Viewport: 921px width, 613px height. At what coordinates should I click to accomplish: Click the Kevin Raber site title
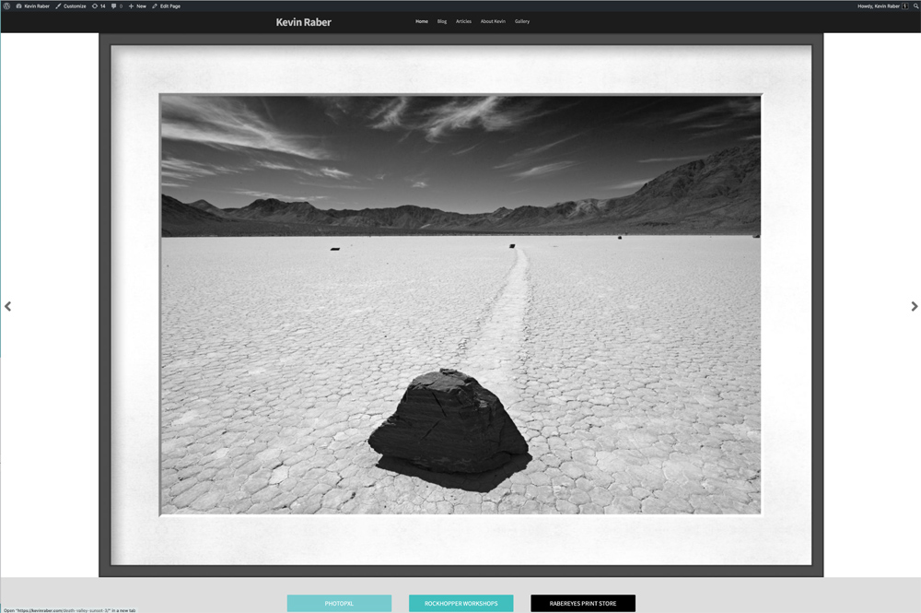[303, 21]
